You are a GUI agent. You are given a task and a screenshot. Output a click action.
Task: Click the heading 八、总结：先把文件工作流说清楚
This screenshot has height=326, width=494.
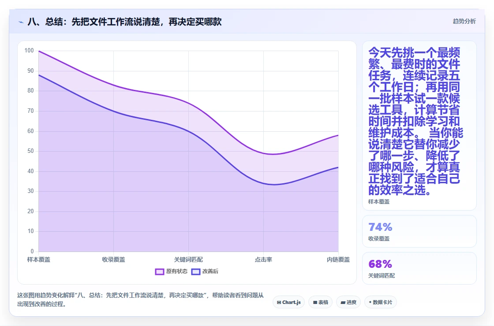pos(125,22)
